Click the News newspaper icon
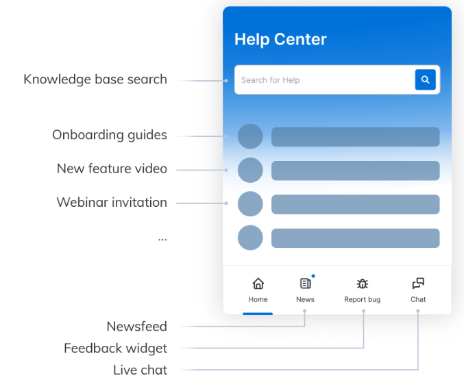 click(x=306, y=283)
